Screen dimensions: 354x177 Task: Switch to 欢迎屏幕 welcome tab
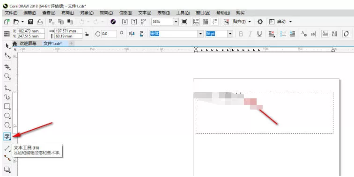point(28,44)
